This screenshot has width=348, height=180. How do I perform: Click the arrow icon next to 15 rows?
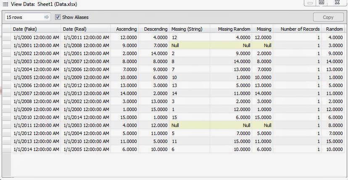pyautogui.click(x=46, y=17)
